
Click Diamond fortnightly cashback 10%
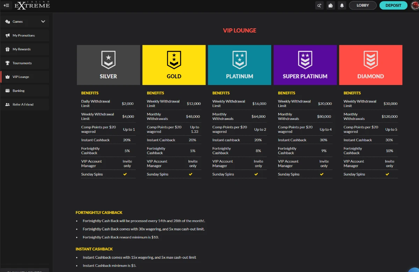point(390,151)
